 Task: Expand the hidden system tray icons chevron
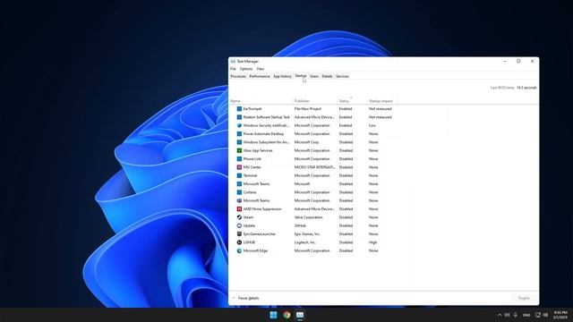coord(500,315)
